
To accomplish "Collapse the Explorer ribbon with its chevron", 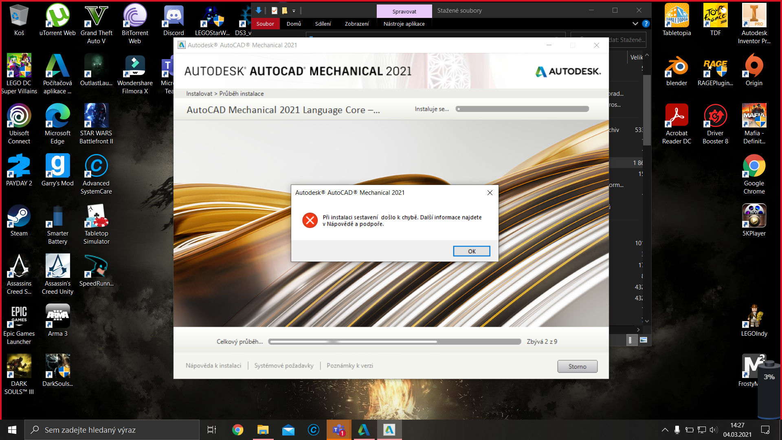I will point(635,24).
